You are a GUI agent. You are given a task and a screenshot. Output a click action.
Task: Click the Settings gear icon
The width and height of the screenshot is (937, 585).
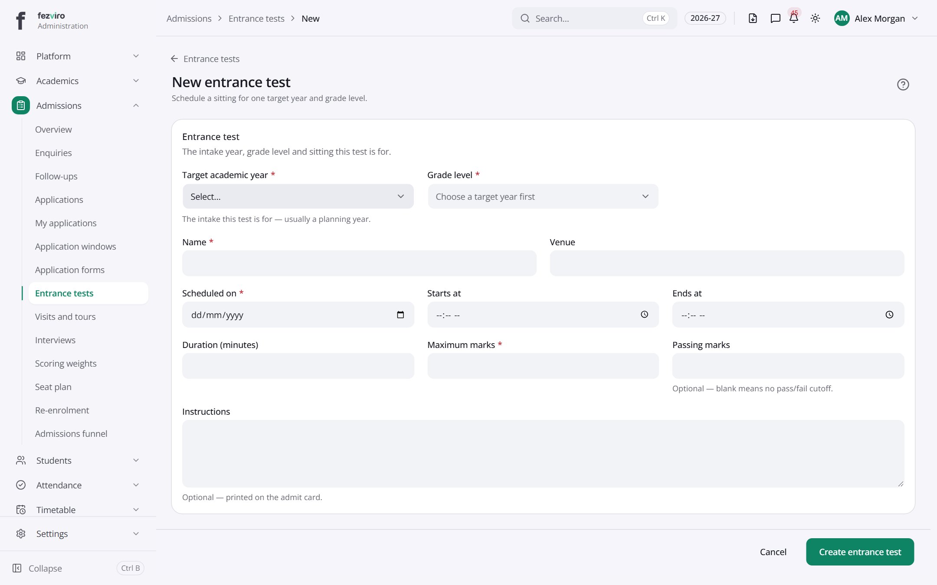(21, 533)
